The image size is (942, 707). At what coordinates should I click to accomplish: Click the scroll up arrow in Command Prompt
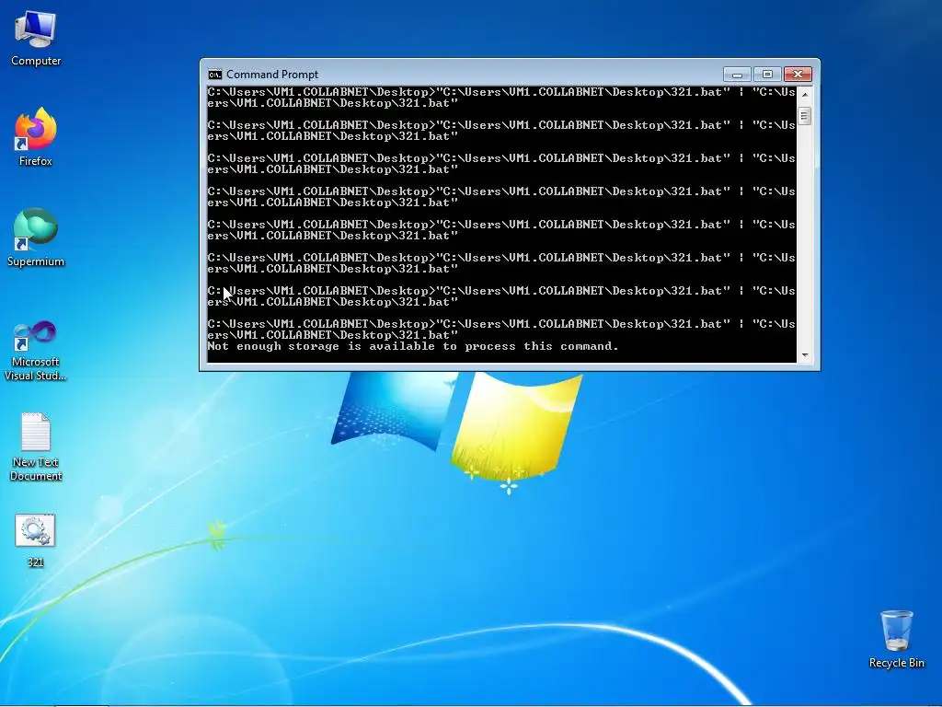[x=805, y=95]
